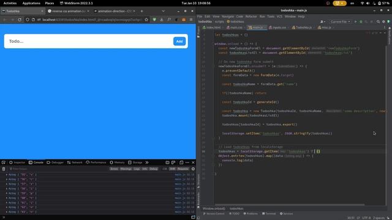
Task: Open the Current File run configuration dropdown
Action: (340, 22)
